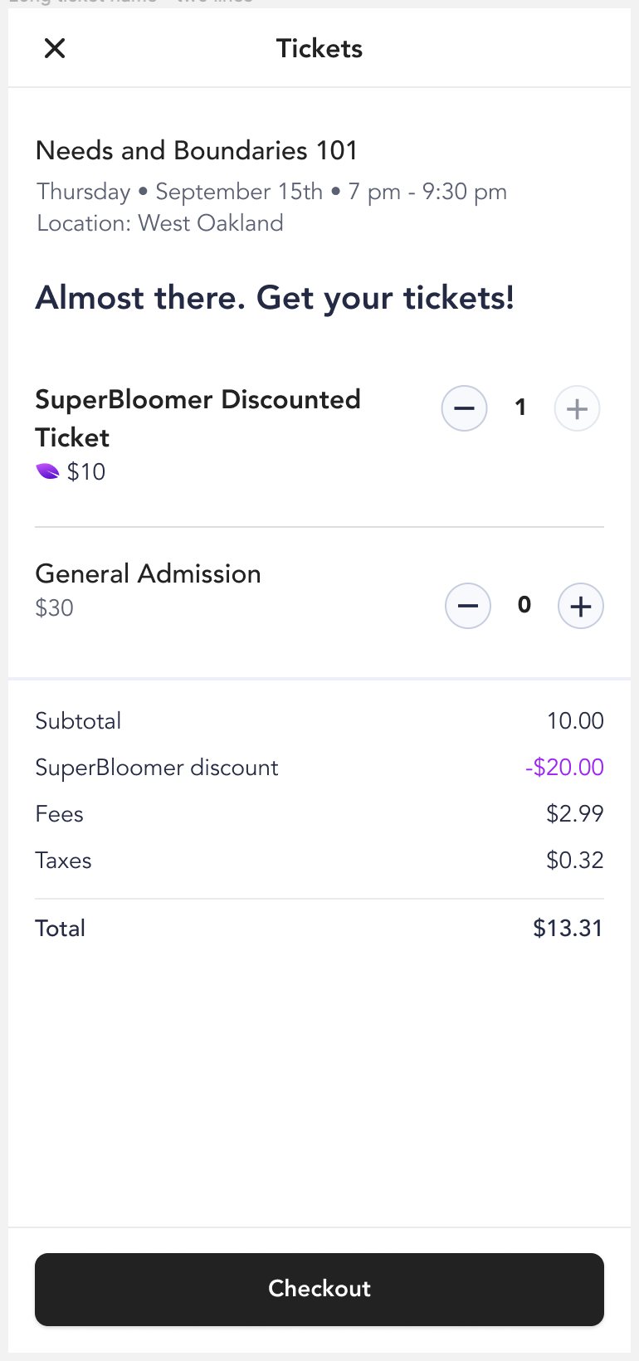Click the purple SuperBloomer leaf icon

tap(48, 471)
